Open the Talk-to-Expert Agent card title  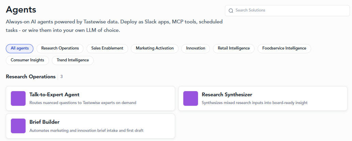pyautogui.click(x=54, y=95)
